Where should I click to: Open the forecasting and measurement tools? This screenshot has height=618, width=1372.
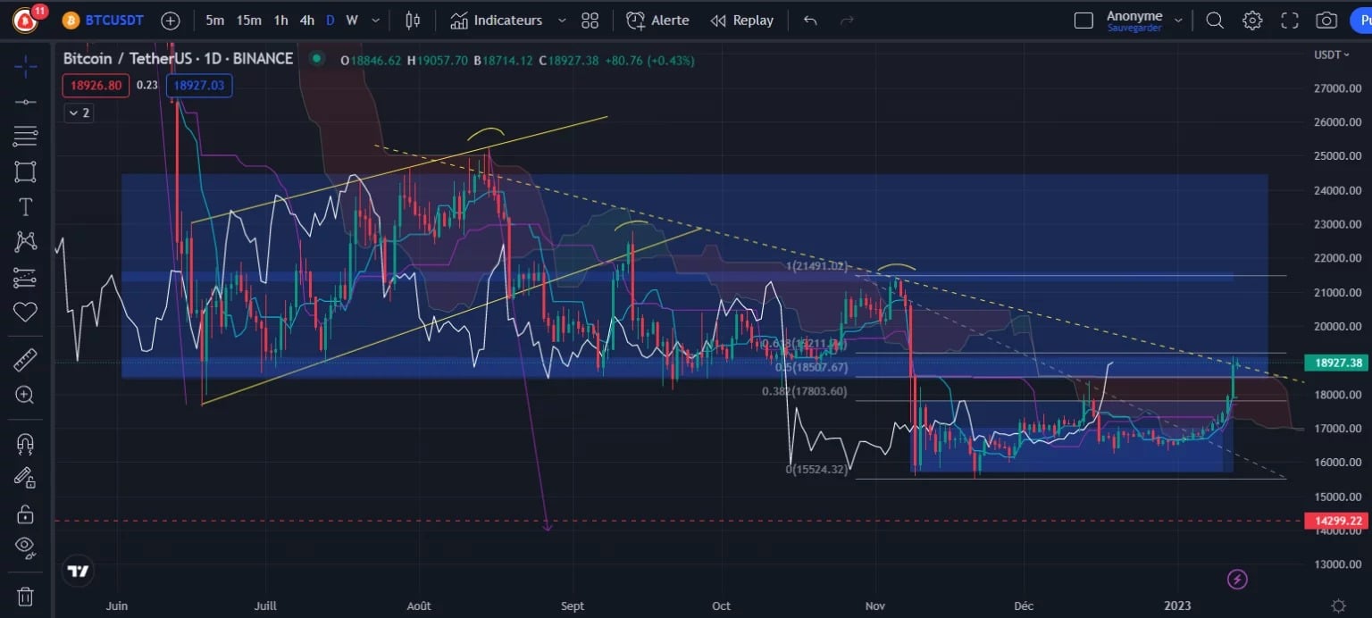(25, 277)
